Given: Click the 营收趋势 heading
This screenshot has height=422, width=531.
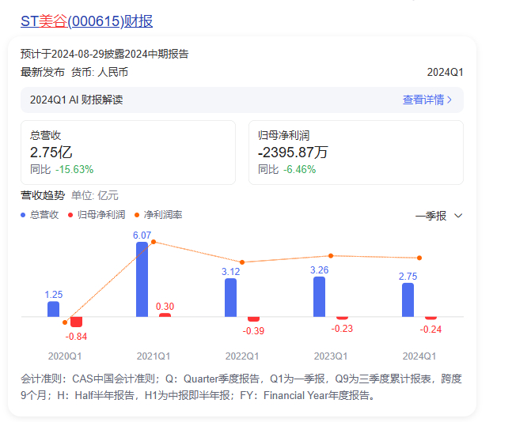Looking at the screenshot, I should pos(43,195).
